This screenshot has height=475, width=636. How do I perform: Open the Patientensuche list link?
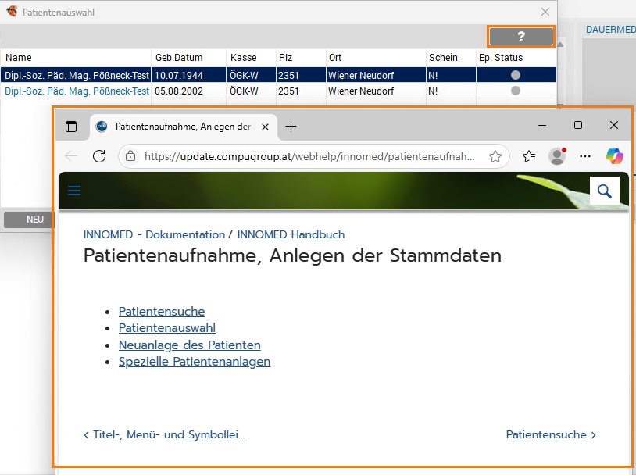pos(162,312)
